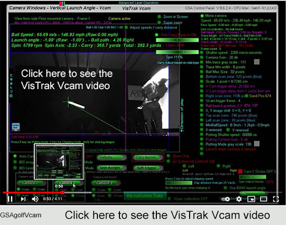Image resolution: width=286 pixels, height=225 pixels.
Task: Mute the video volume speaker icon
Action: click(35, 199)
